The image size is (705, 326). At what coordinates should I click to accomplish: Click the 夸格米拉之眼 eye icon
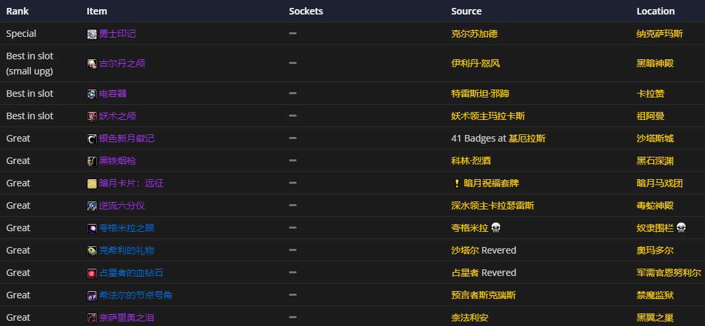tap(92, 228)
